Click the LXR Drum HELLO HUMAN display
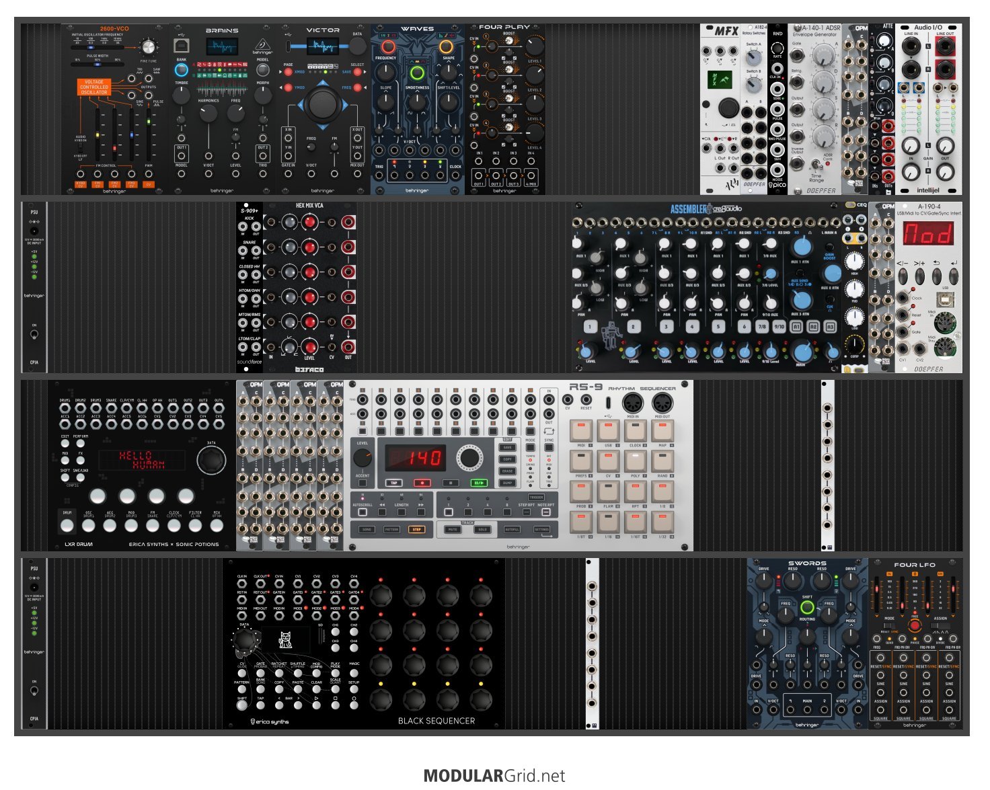The width and height of the screenshot is (990, 790). click(x=142, y=461)
